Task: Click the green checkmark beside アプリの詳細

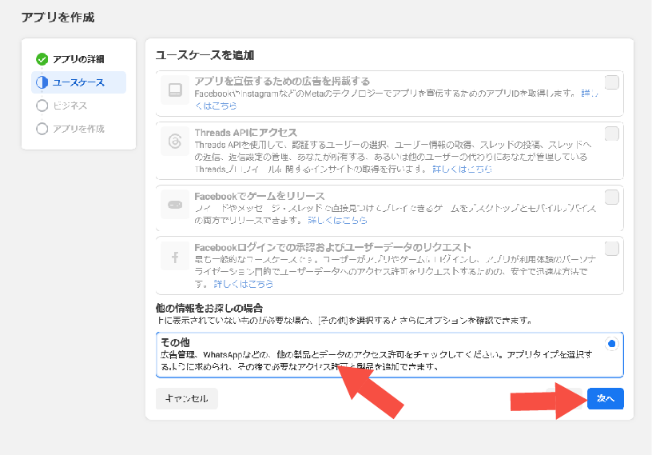Action: (x=42, y=59)
